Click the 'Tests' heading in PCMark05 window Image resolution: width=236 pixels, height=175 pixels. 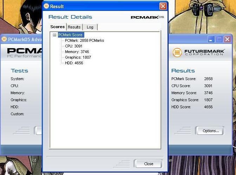click(19, 71)
